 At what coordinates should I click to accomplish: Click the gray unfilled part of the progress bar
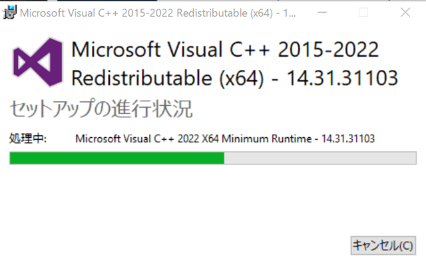[320, 158]
